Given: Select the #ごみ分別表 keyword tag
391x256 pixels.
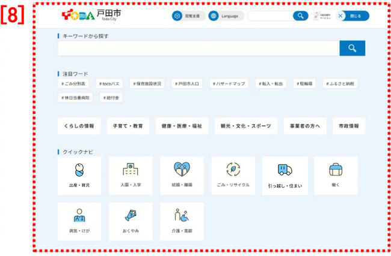Looking at the screenshot, I should pyautogui.click(x=73, y=84).
